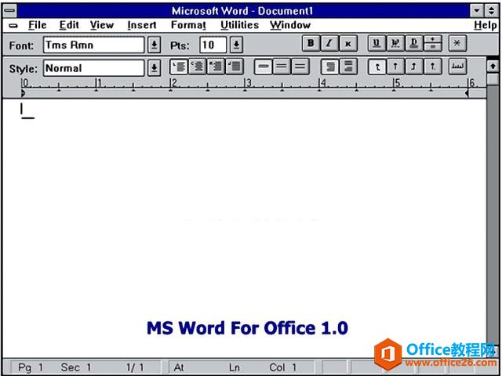Open the Insert menu
This screenshot has height=376, width=502.
point(142,25)
